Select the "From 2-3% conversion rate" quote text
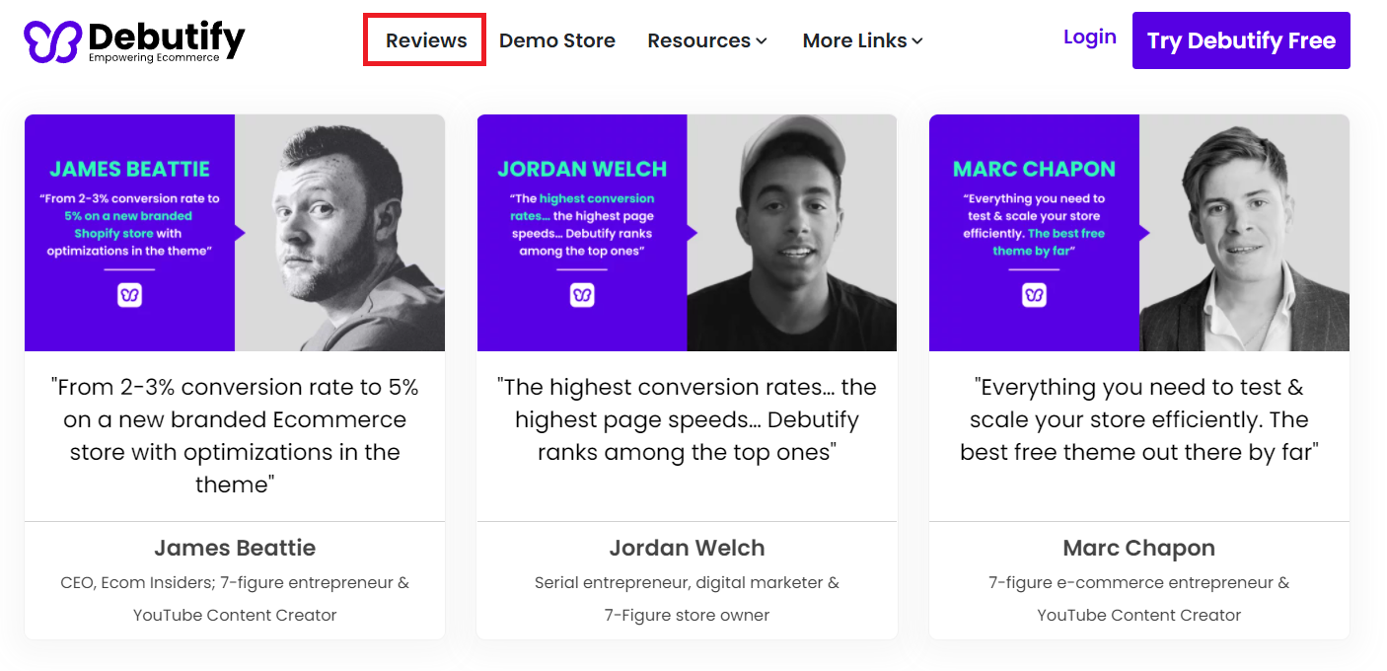The width and height of the screenshot is (1387, 671). [x=235, y=435]
